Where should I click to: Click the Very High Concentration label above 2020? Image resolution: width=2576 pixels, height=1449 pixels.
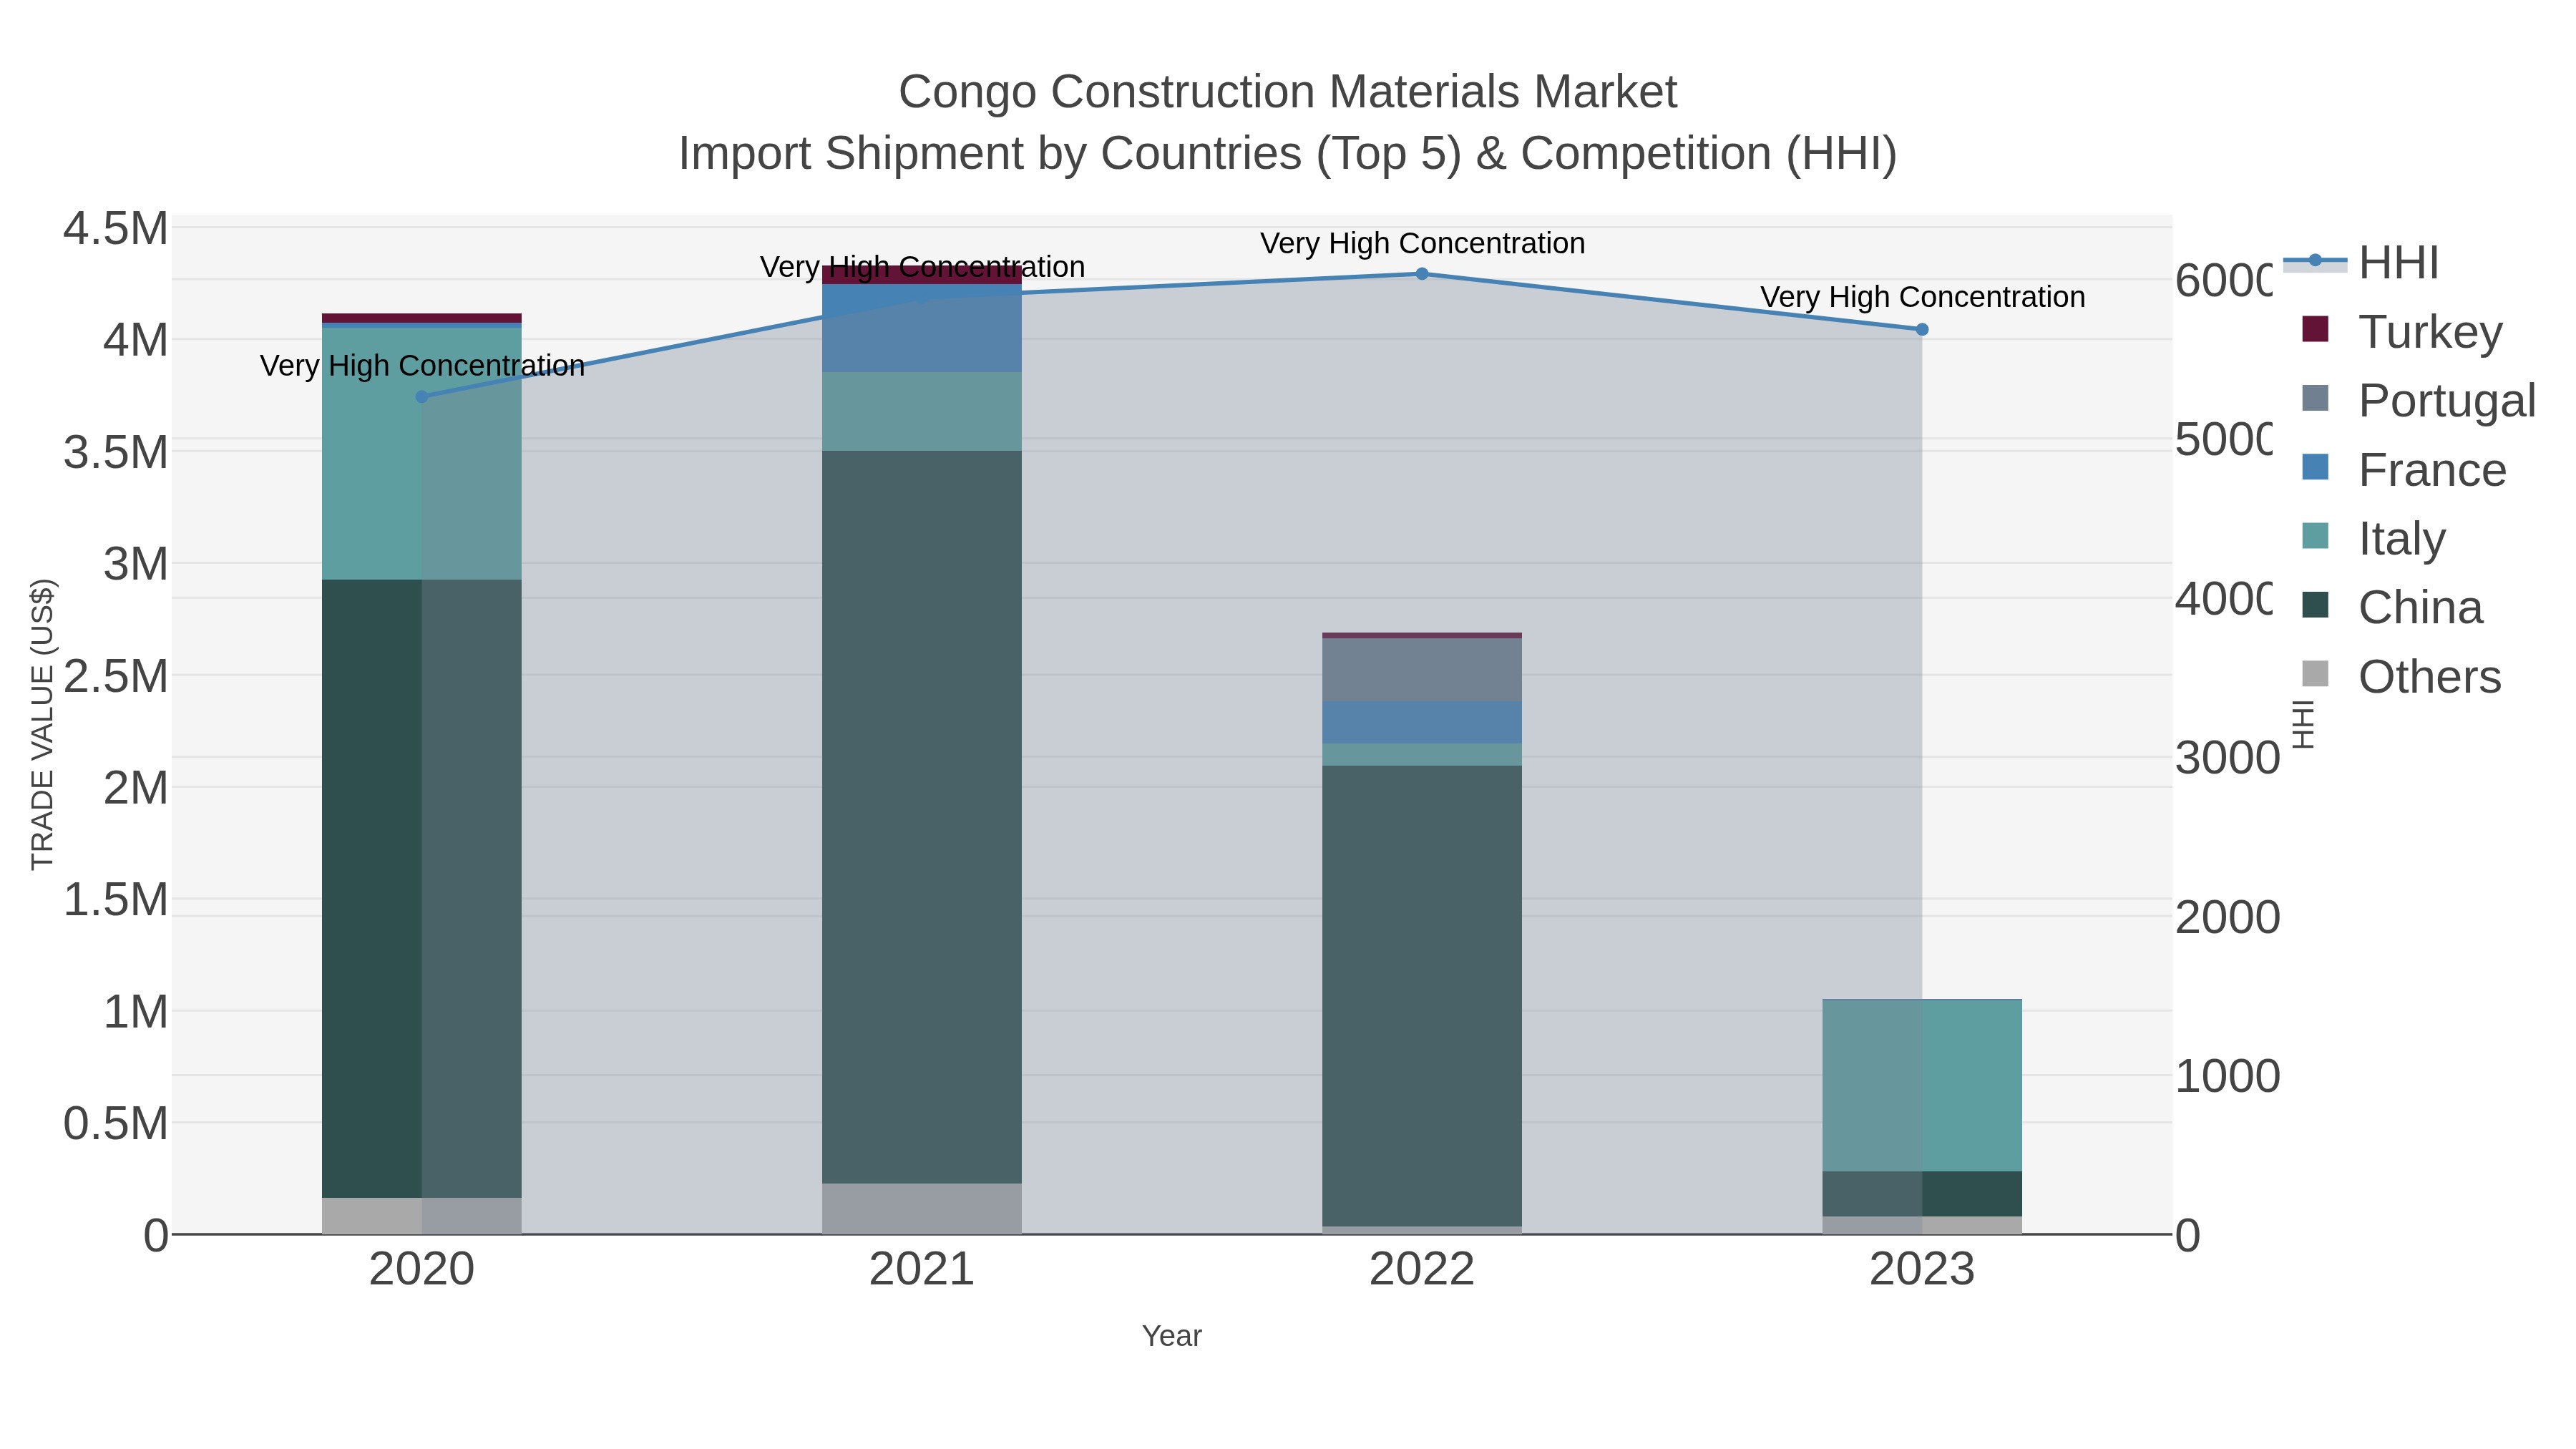(422, 366)
